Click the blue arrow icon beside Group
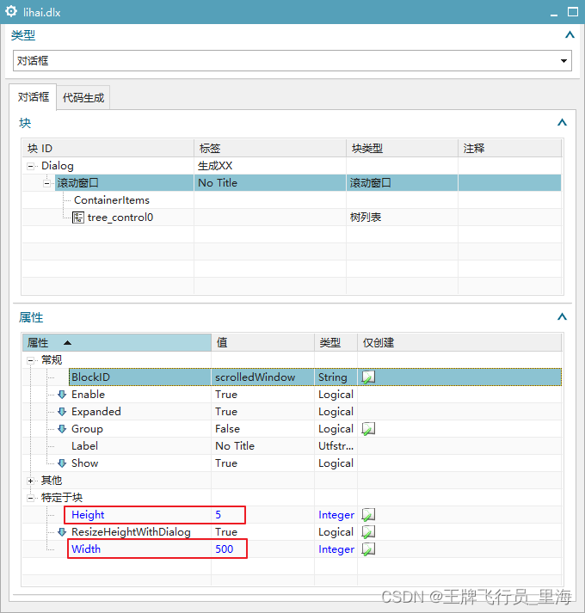Image resolution: width=585 pixels, height=613 pixels. pos(62,429)
